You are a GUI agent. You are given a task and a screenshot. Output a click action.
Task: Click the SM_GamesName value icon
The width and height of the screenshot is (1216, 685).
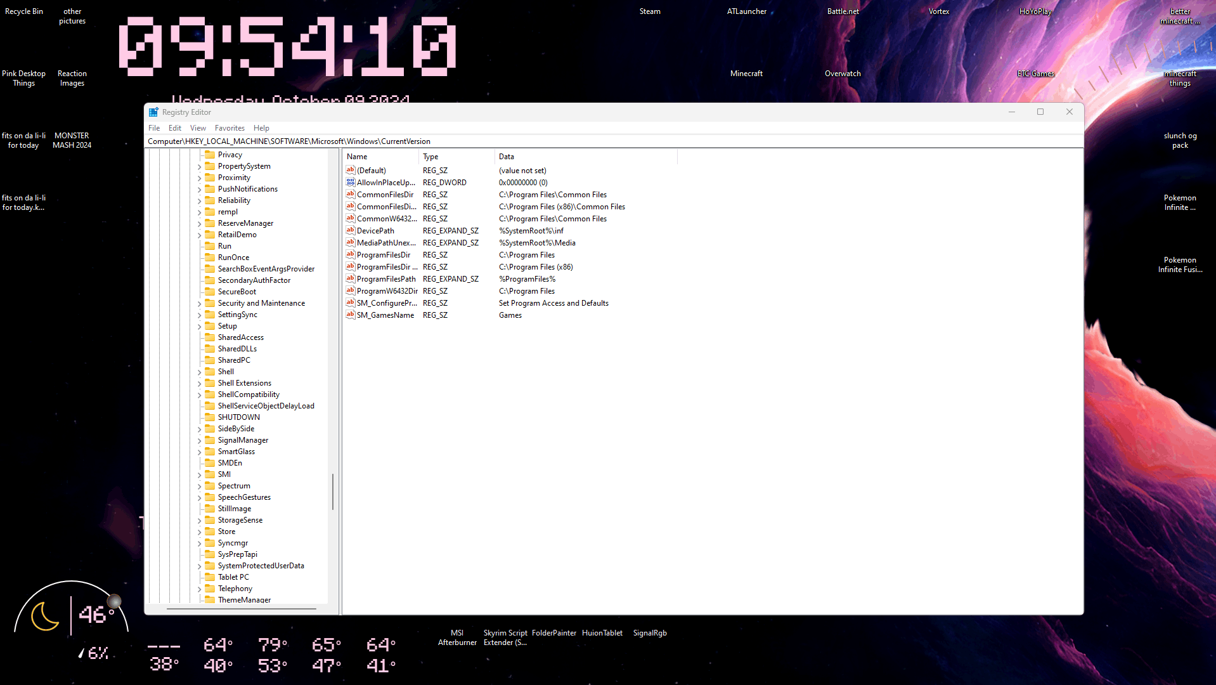pos(351,315)
